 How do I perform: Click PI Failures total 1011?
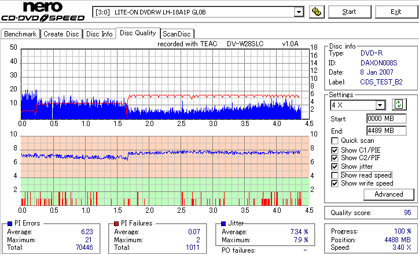[193, 247]
